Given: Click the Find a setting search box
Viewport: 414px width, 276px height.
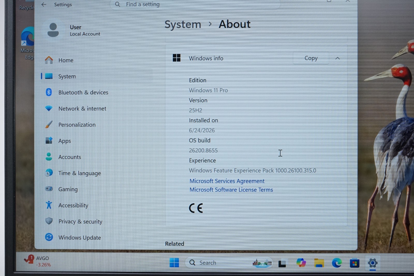Looking at the screenshot, I should click(195, 4).
